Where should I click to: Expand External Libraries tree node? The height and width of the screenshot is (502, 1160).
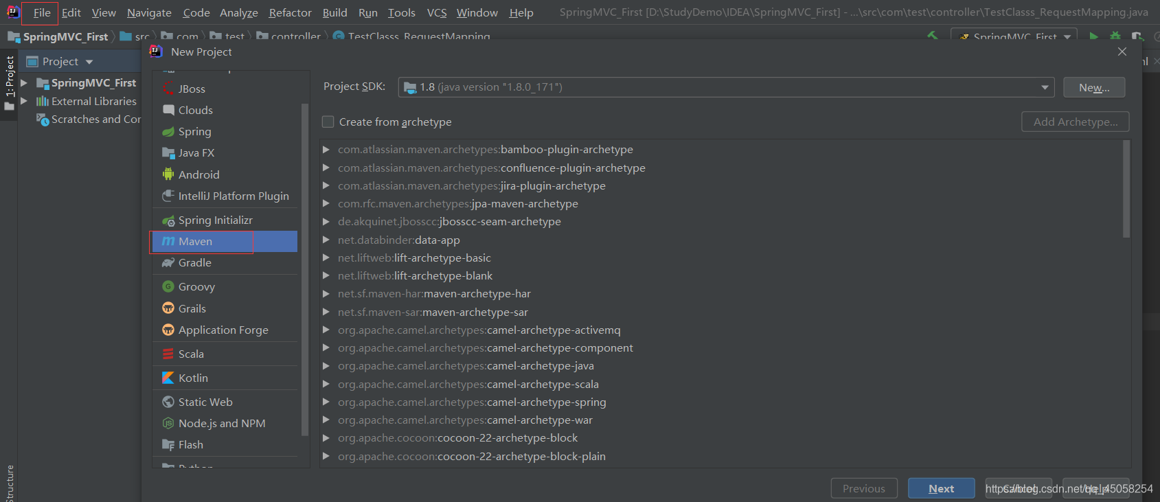pos(24,101)
